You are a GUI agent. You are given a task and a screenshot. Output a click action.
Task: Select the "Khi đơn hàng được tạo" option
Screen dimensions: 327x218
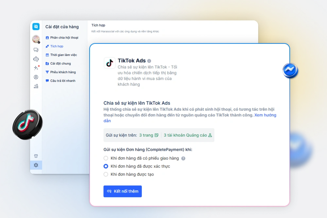click(x=106, y=174)
